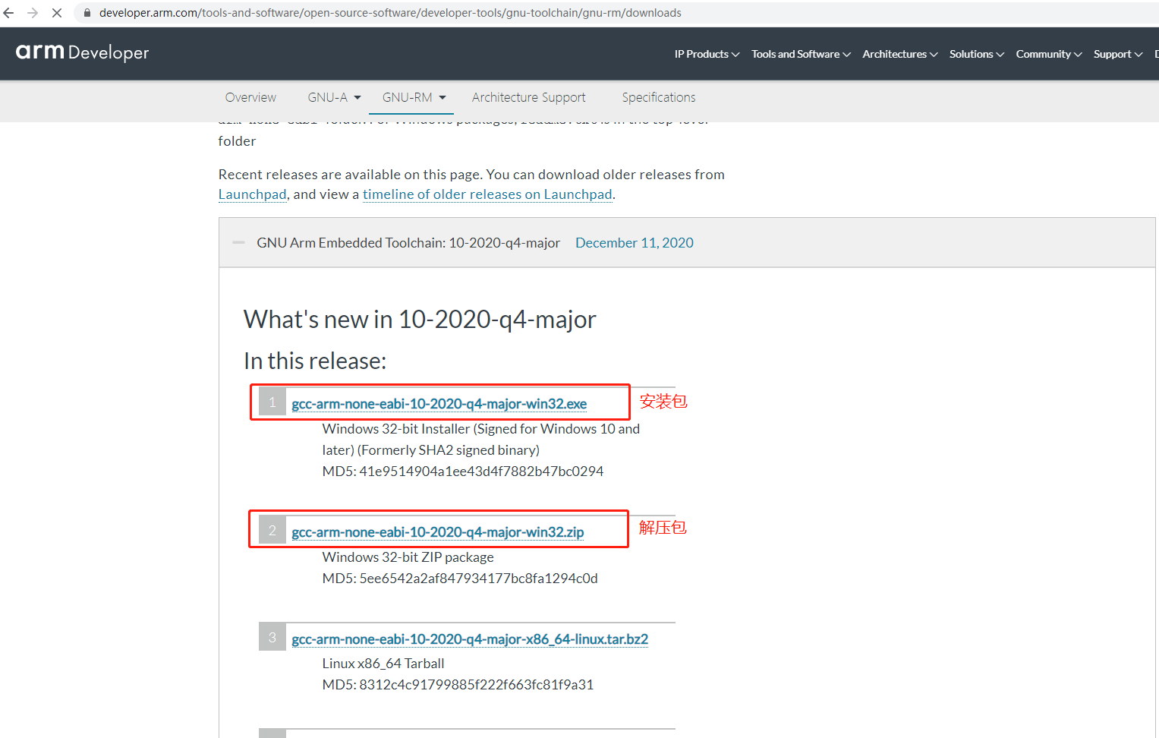Open the GNU-RM dropdown menu
Image resolution: width=1159 pixels, height=738 pixels.
[411, 97]
